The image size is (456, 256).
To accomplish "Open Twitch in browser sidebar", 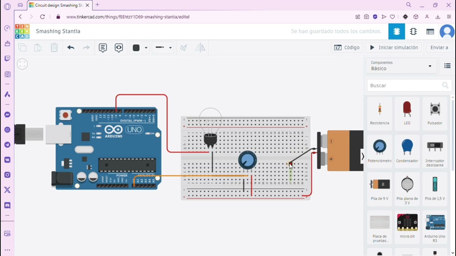I will [x=7, y=59].
